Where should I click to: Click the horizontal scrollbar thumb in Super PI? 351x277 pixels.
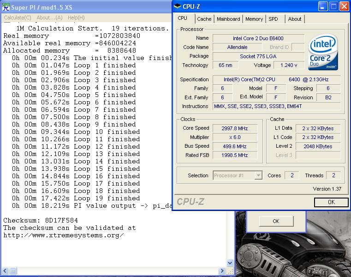pos(13,271)
